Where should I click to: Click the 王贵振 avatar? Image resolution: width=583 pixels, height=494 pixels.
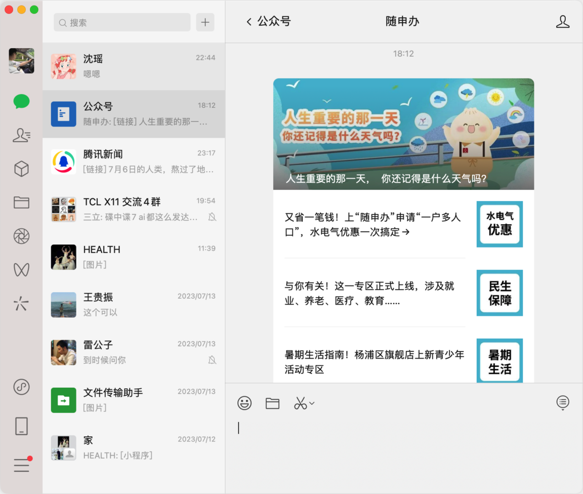[x=64, y=305]
